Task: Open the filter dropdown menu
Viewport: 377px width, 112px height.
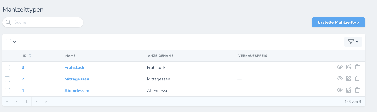Action: click(x=353, y=42)
